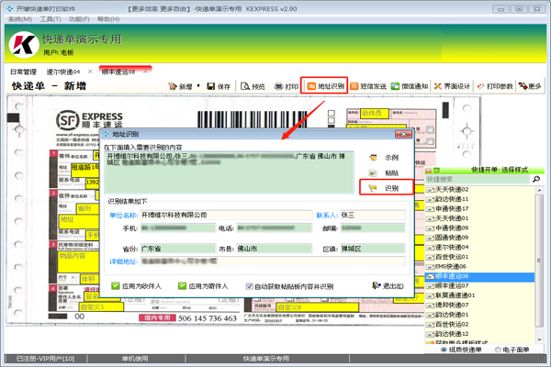Click the 市县 field showing 佛山市
This screenshot has width=551, height=367.
tap(274, 249)
